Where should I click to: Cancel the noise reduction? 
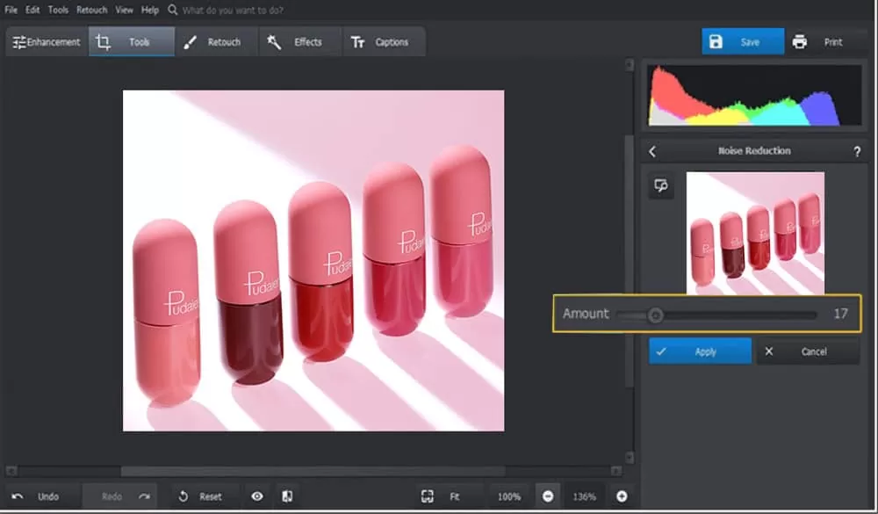click(808, 351)
